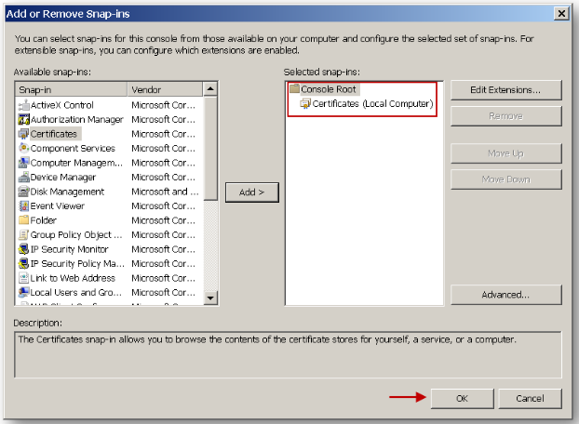Click the vendor cell of ActiveX Control

(x=164, y=105)
